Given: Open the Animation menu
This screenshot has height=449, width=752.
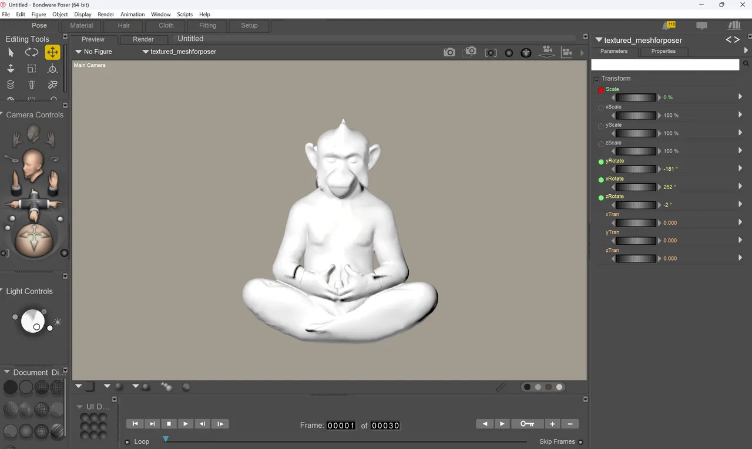Looking at the screenshot, I should click(132, 14).
